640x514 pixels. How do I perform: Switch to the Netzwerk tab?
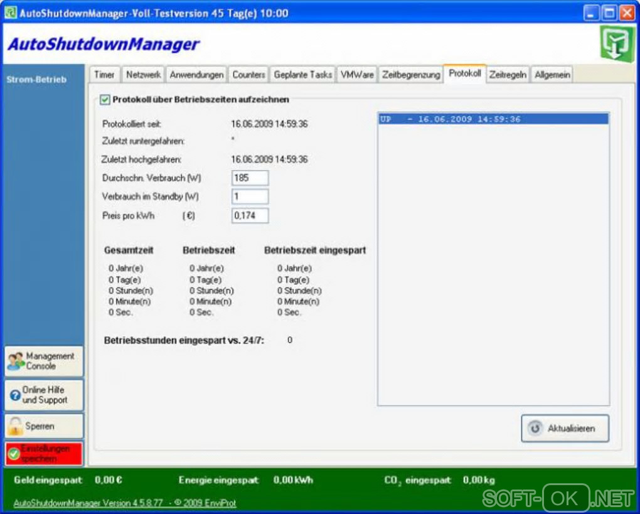[143, 75]
